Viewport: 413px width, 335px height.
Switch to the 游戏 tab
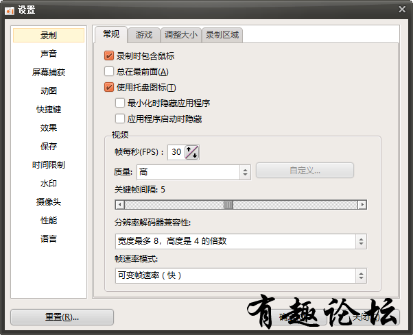[144, 35]
